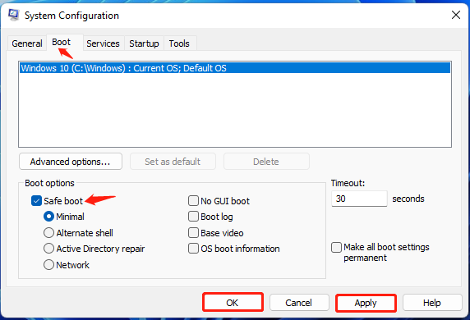Select the Startup tab
Image resolution: width=470 pixels, height=320 pixels.
(x=144, y=43)
